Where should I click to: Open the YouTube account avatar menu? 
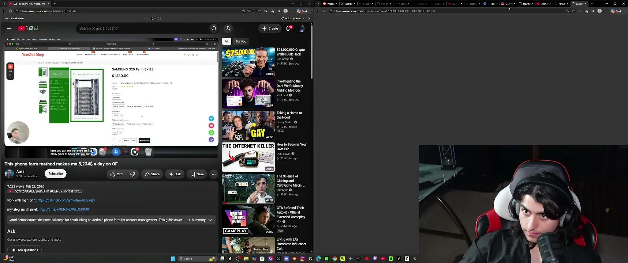(302, 28)
